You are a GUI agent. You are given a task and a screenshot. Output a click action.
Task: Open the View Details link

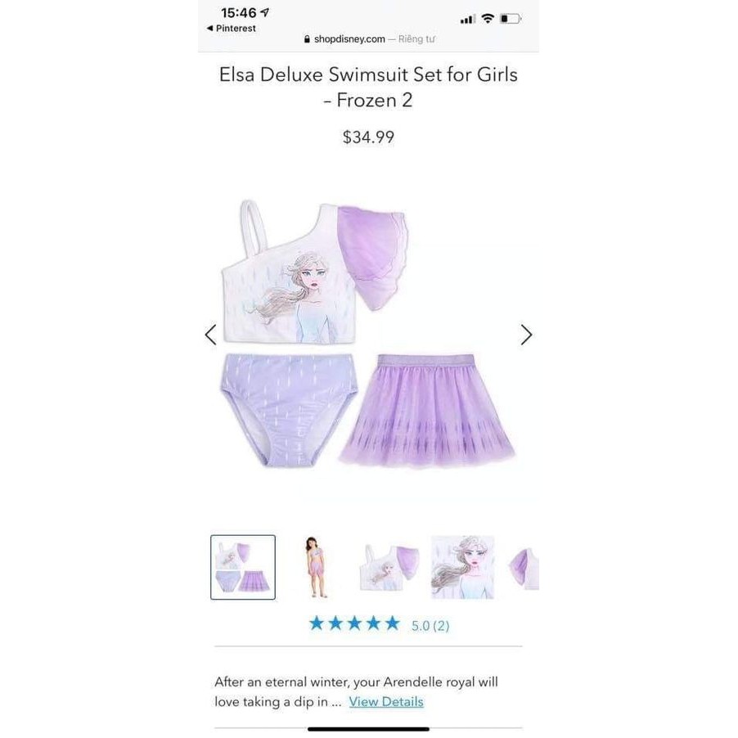(386, 702)
